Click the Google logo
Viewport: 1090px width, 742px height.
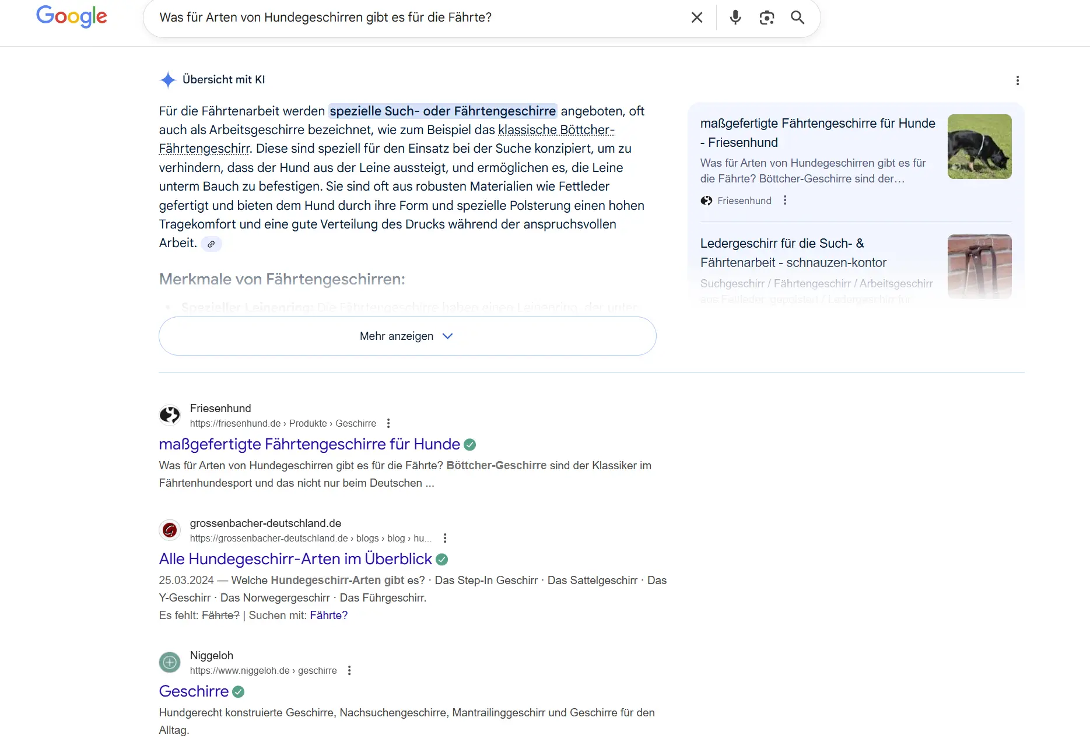pos(72,16)
